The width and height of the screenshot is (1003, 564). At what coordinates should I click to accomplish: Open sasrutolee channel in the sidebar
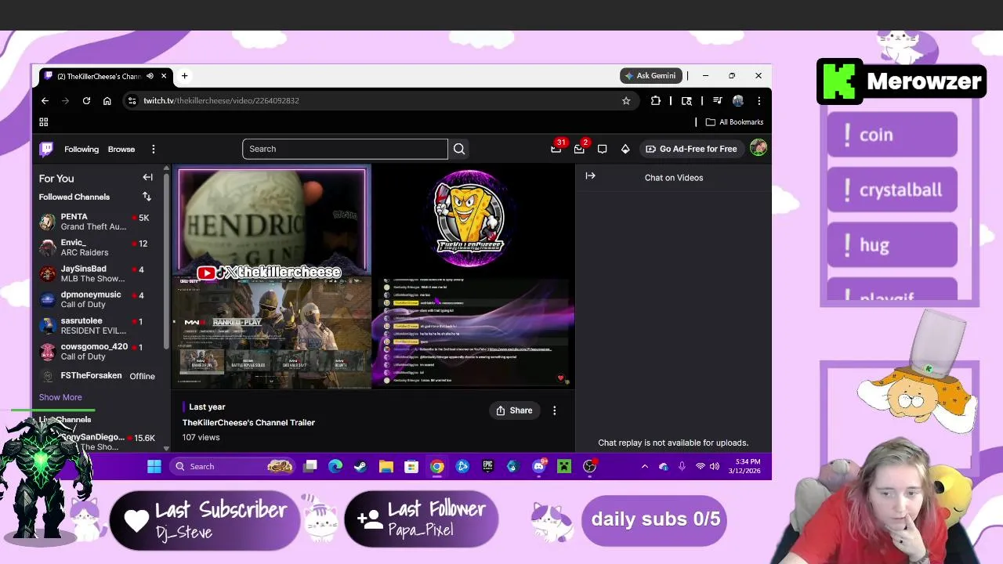pyautogui.click(x=98, y=325)
